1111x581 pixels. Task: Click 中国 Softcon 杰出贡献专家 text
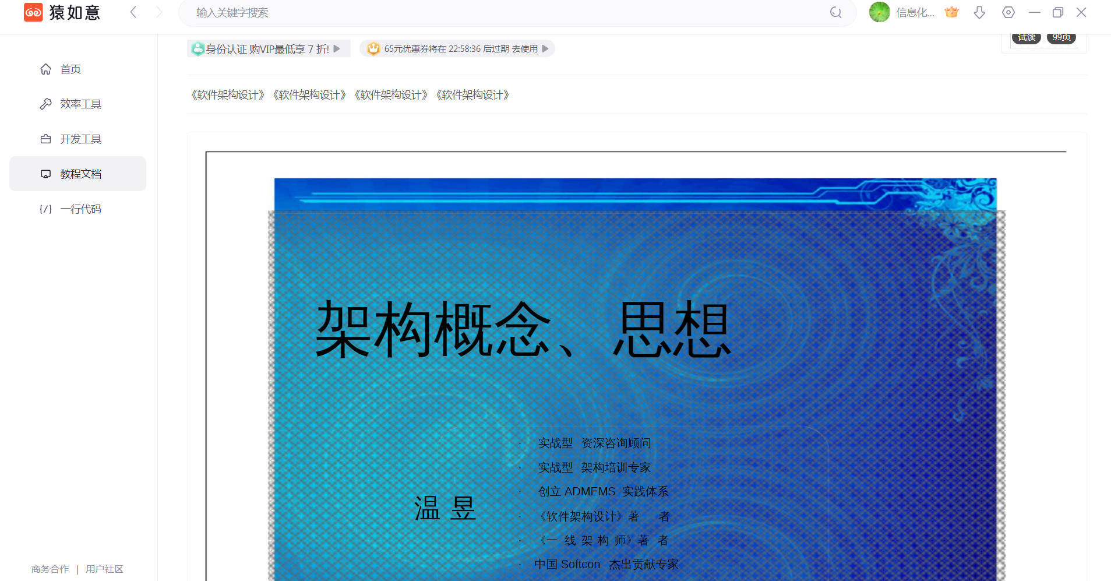[606, 564]
